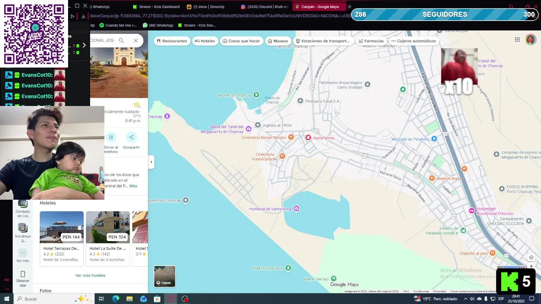Screen dimensions: 541x304
Task: Click the Markus Brasa restaurant pin
Action: pos(432,178)
